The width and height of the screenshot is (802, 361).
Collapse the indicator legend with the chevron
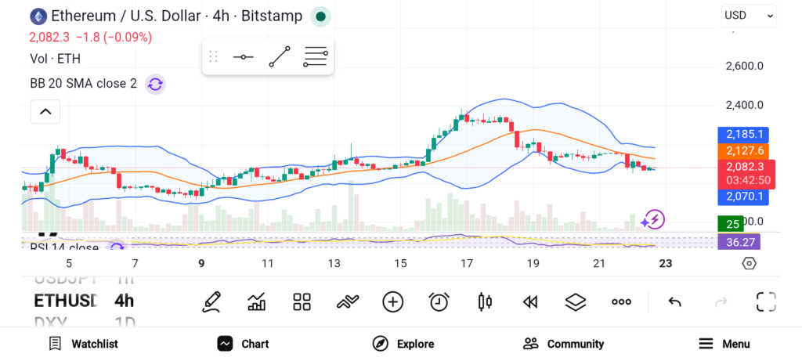(x=45, y=112)
